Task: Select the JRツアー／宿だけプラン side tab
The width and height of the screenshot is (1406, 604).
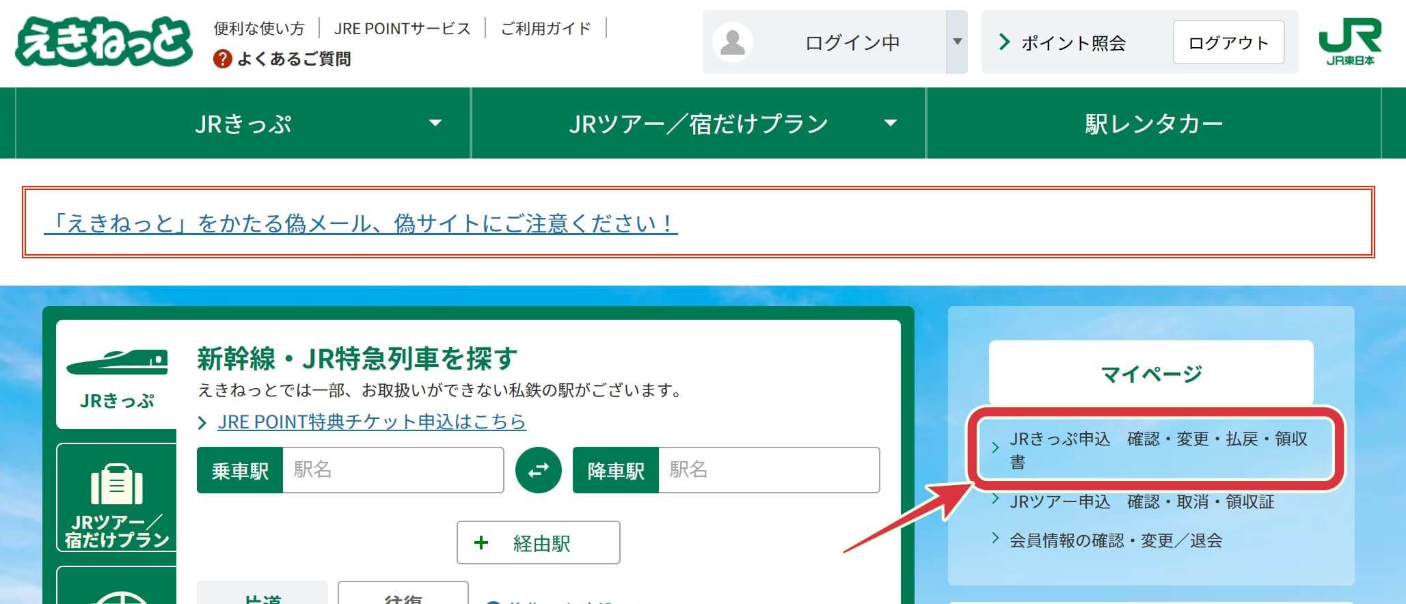Action: pos(117,497)
